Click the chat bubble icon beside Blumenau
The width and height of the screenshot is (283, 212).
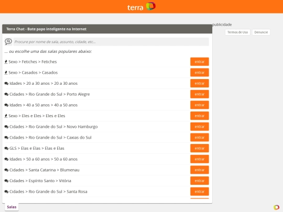6,170
